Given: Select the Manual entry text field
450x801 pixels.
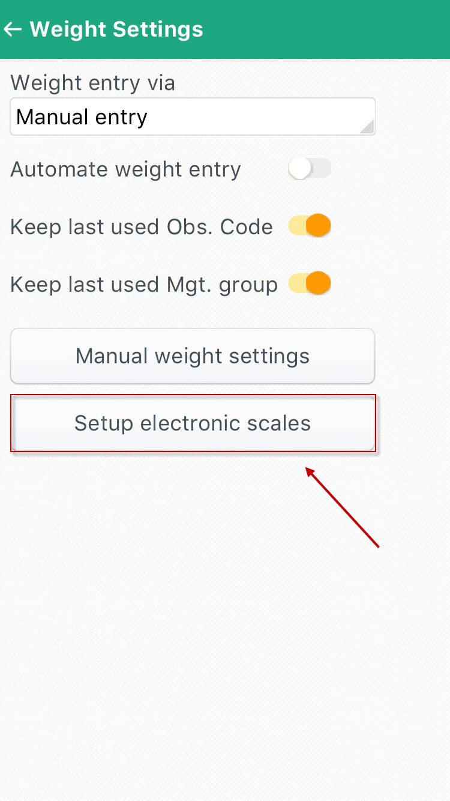Looking at the screenshot, I should pos(193,116).
